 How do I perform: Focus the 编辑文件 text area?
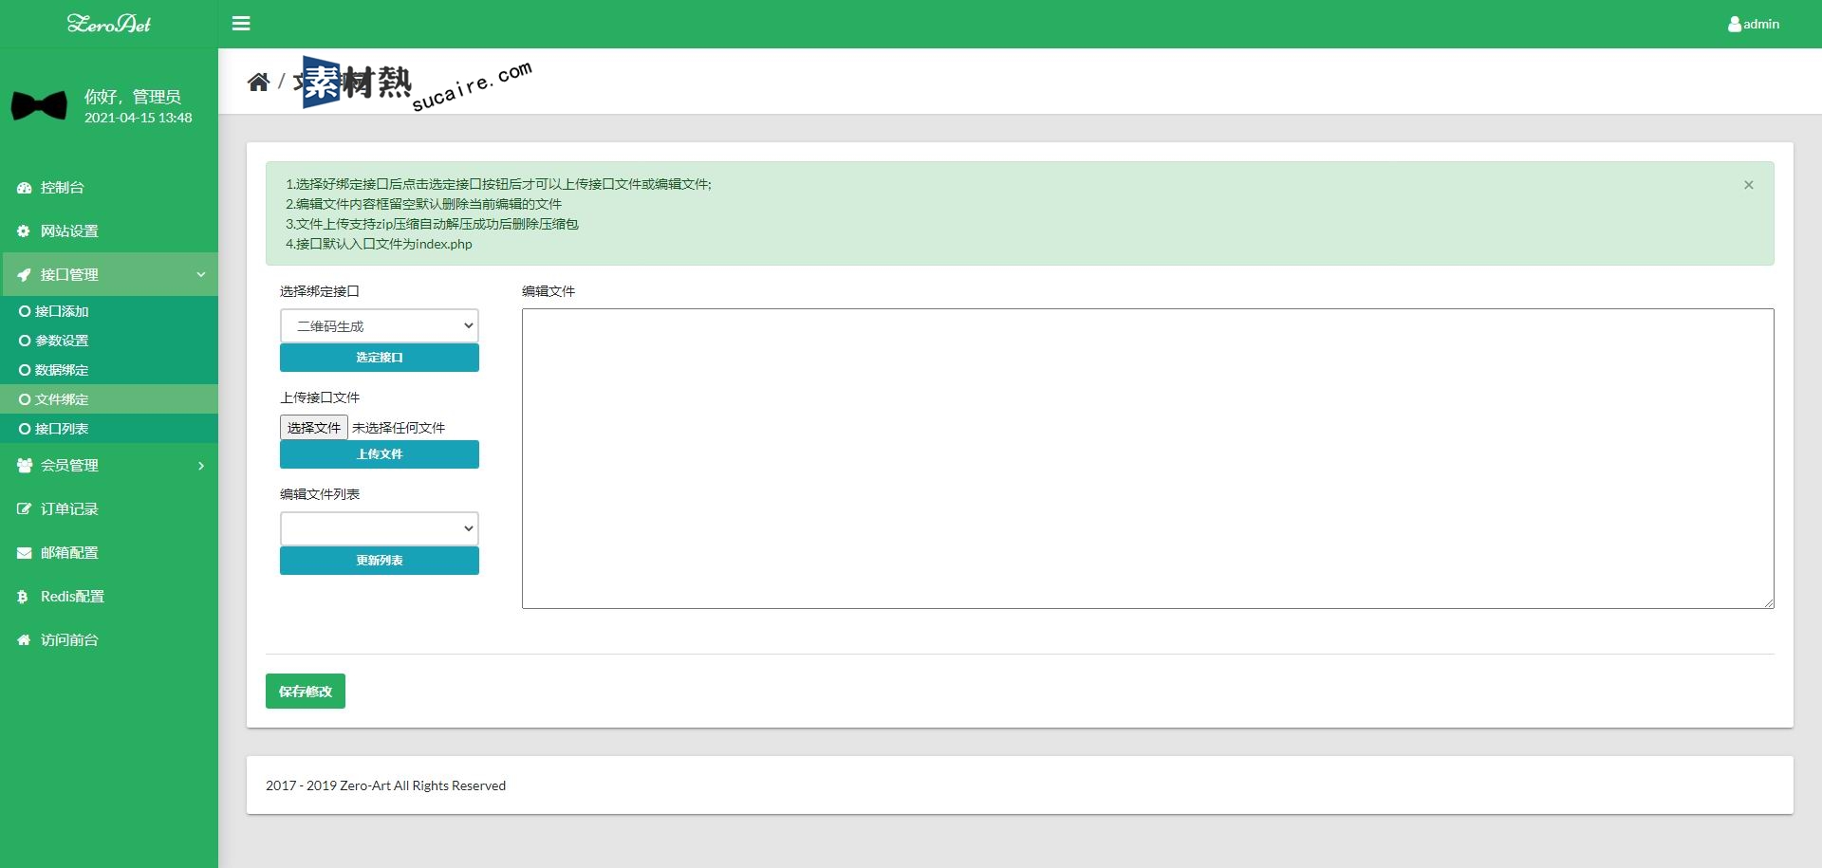coord(1147,458)
